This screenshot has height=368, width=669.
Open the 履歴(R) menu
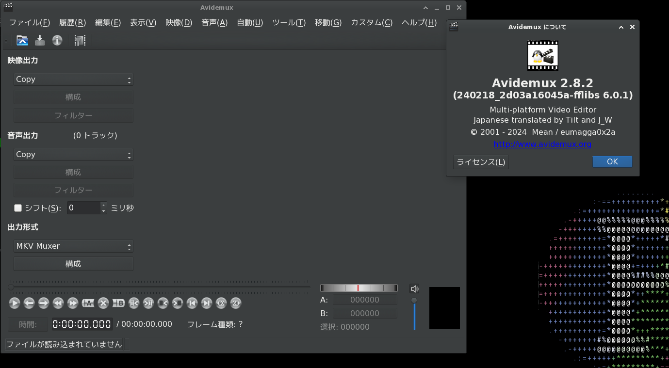[x=72, y=23]
